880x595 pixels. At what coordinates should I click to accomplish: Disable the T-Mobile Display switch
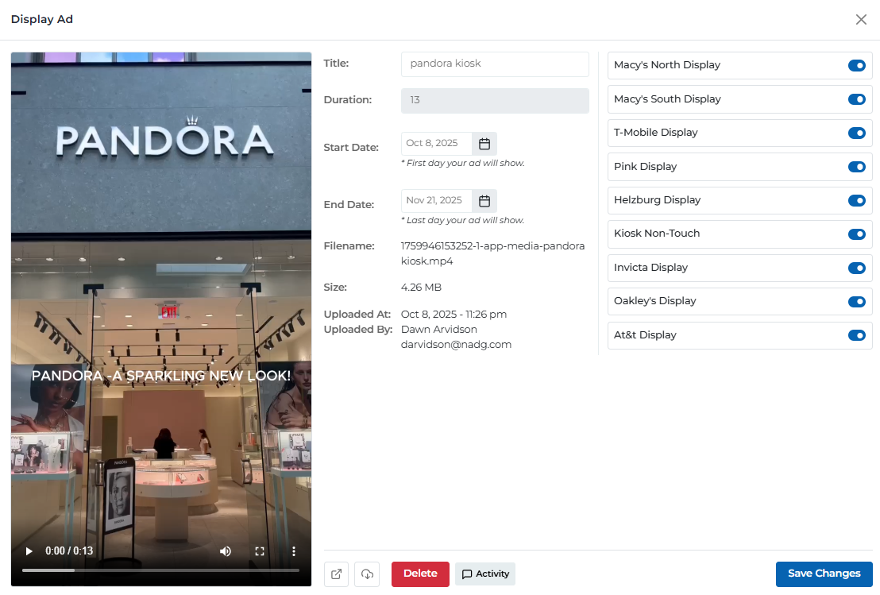[x=856, y=133]
